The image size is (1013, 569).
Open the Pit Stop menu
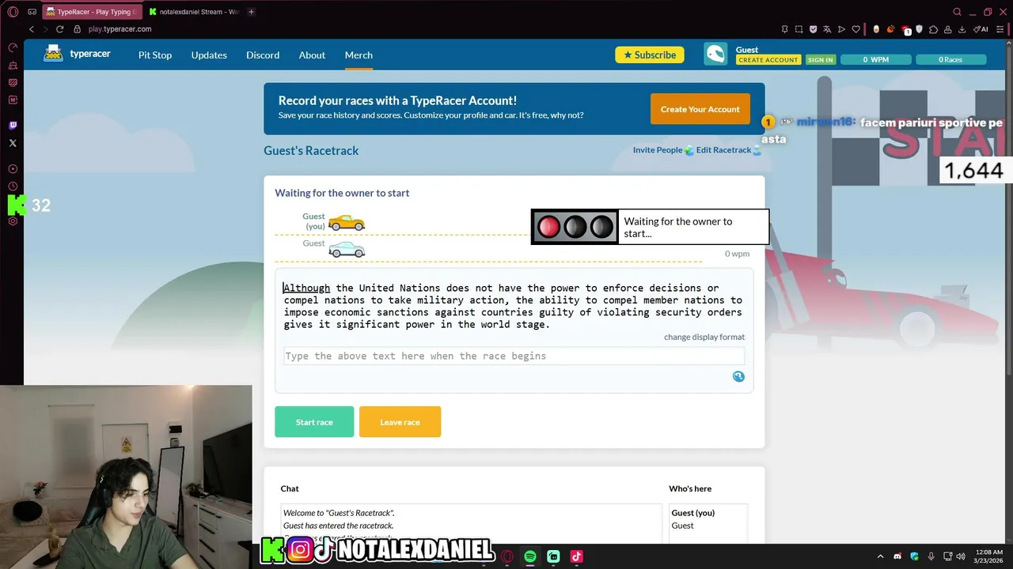tap(155, 55)
